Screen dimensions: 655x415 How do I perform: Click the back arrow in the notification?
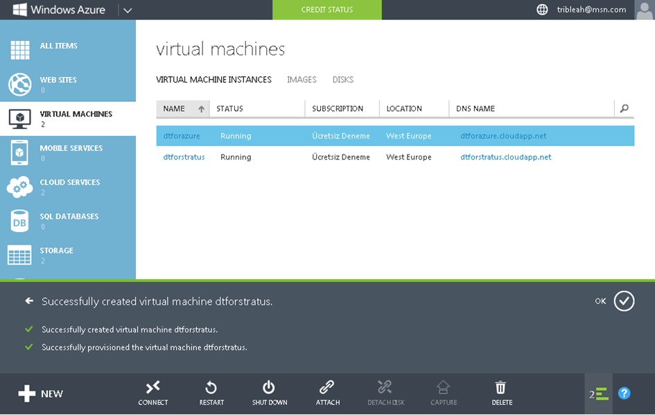(x=29, y=301)
